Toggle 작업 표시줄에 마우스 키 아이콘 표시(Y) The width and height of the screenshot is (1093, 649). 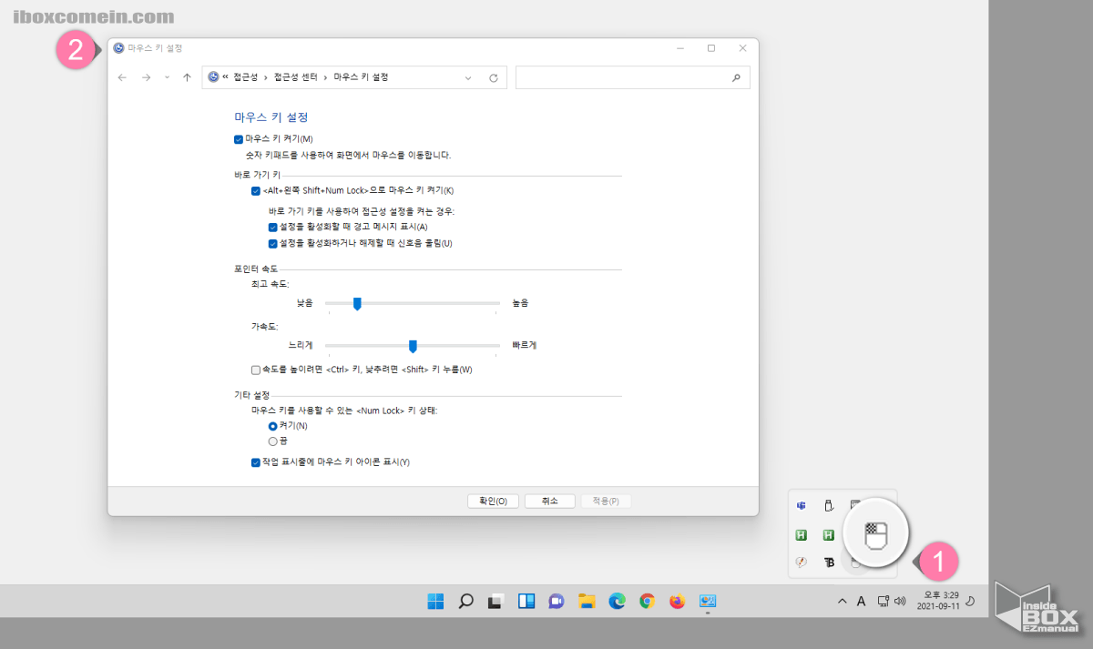pyautogui.click(x=257, y=463)
